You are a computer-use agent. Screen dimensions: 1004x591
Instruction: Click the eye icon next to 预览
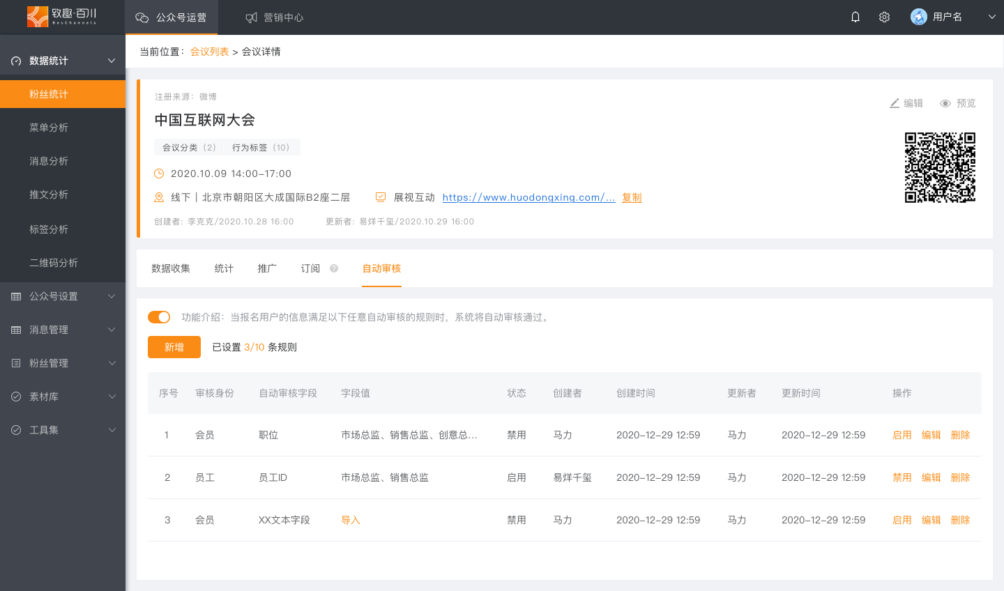tap(945, 103)
